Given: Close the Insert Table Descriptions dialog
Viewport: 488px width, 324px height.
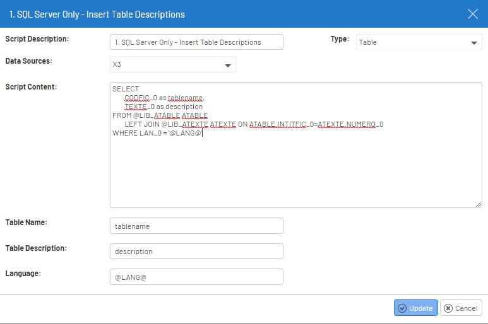Looking at the screenshot, I should click(472, 14).
